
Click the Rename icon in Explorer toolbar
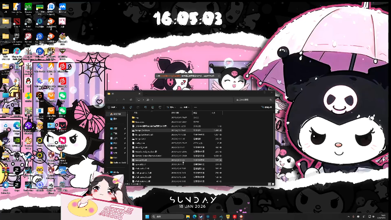tap(145, 107)
